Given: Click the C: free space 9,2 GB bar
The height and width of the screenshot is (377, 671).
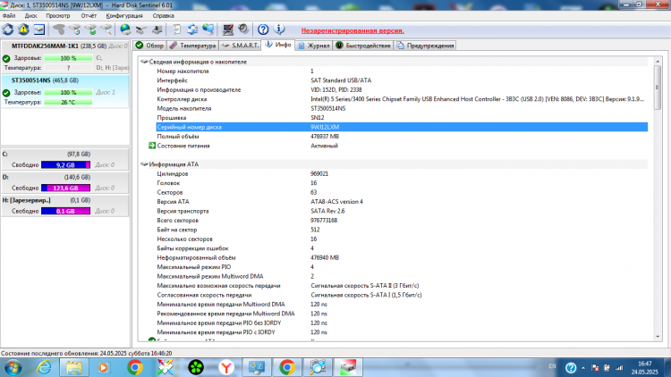Looking at the screenshot, I should click(65, 165).
